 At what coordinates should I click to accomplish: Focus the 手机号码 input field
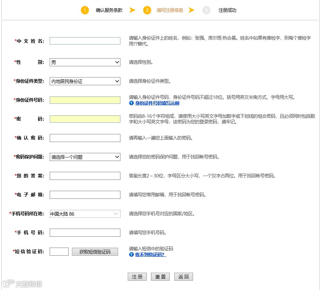click(x=85, y=232)
